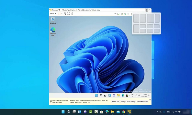Click the search icon in guest taskbar

[x=101, y=95]
